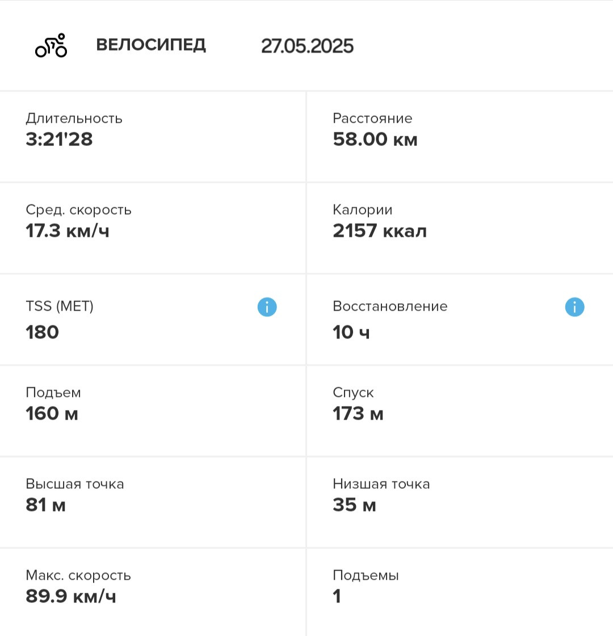Click the TSS (MET) label text
Screen dimensions: 613x636
tap(60, 306)
